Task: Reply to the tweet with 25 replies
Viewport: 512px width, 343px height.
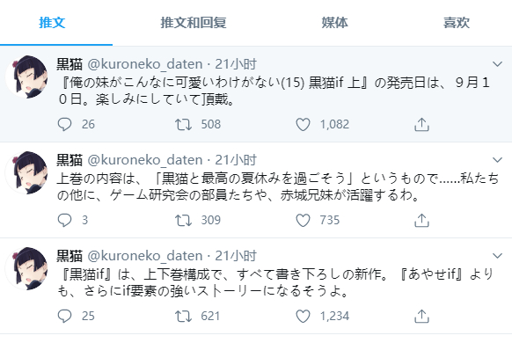Action: 64,317
